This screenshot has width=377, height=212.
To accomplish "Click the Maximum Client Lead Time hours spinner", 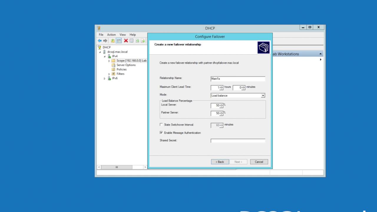I will [221, 88].
